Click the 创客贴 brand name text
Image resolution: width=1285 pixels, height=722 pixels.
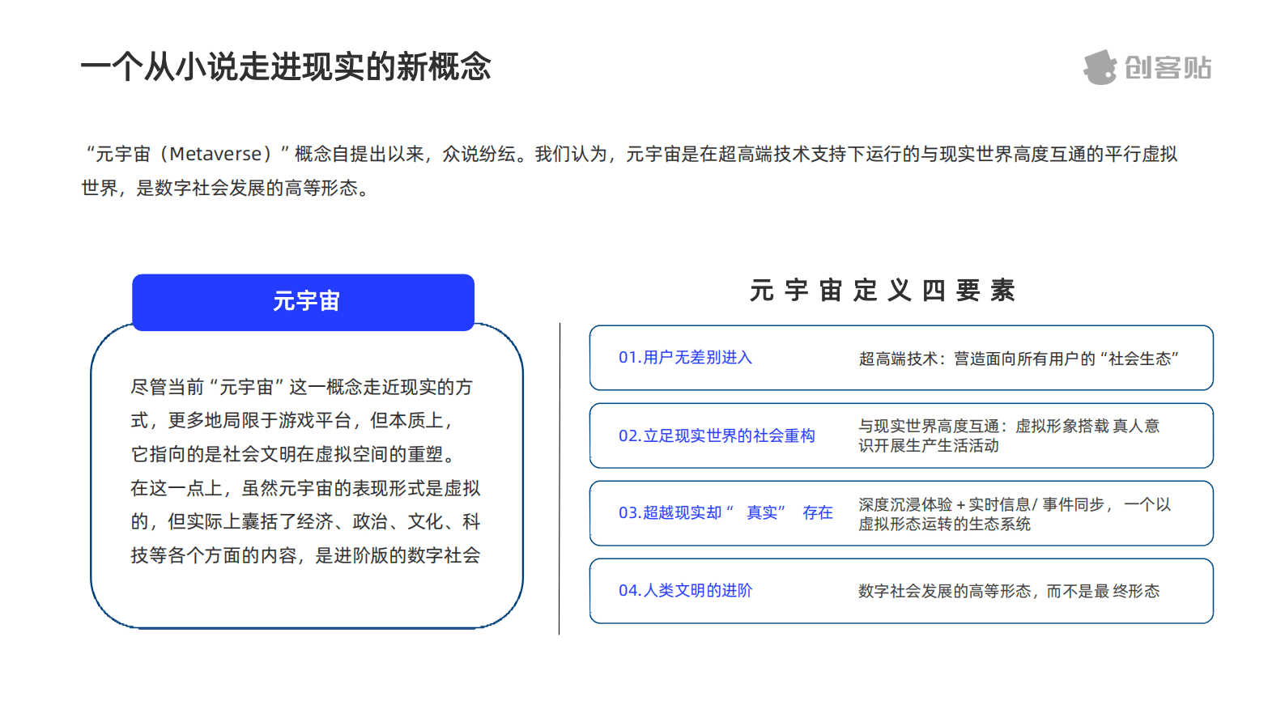1168,68
